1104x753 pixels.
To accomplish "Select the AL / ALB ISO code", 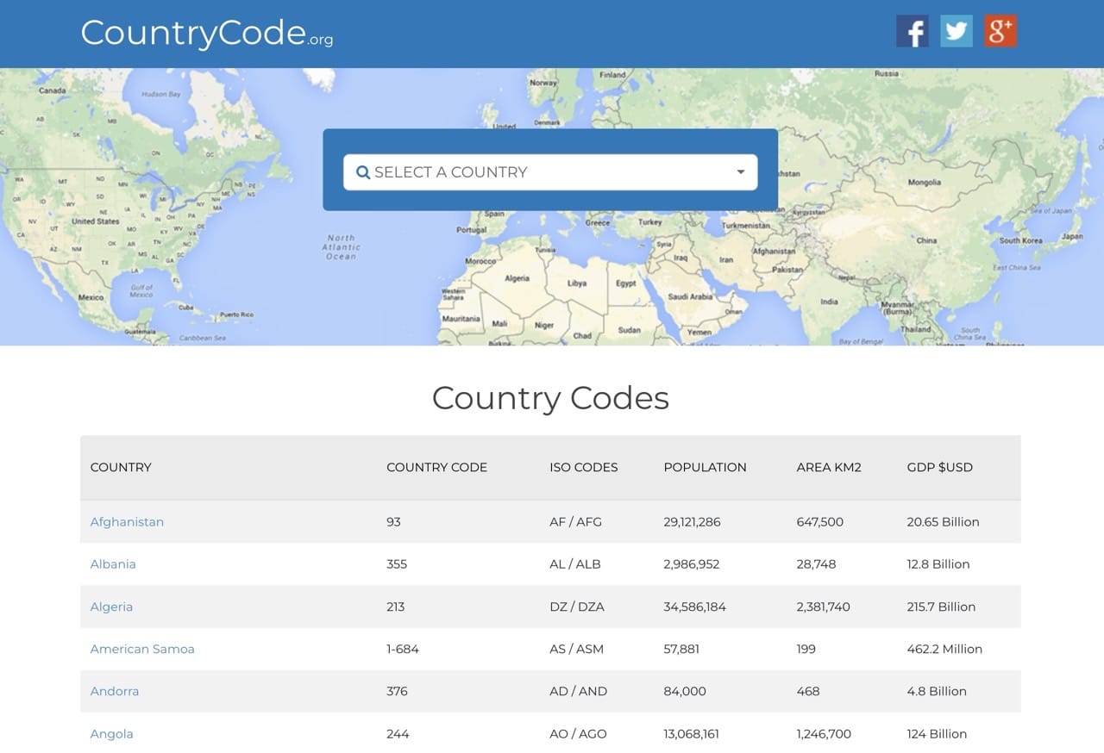I will [574, 563].
